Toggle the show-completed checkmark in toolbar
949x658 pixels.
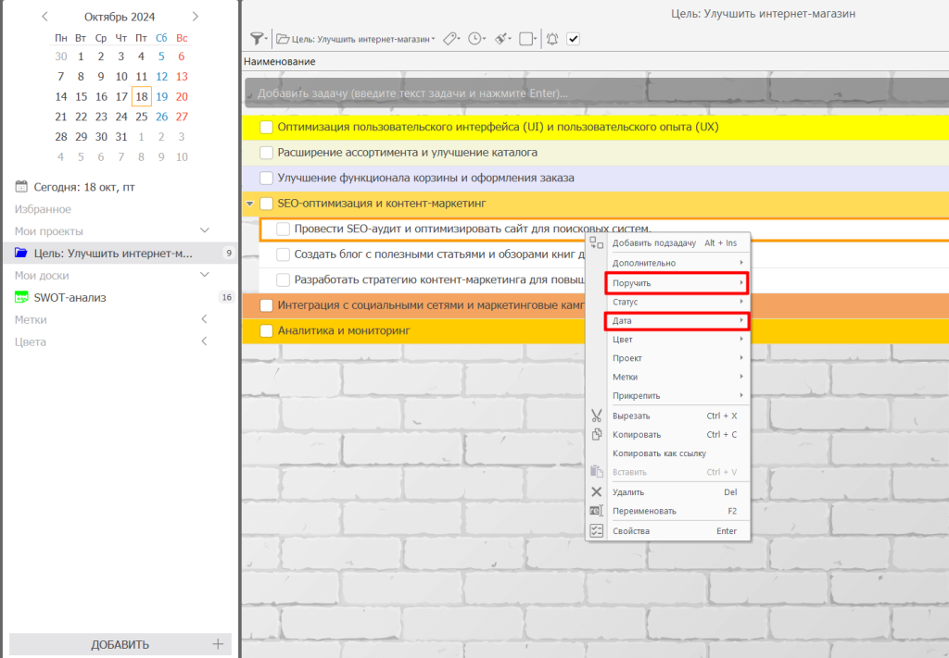point(573,39)
